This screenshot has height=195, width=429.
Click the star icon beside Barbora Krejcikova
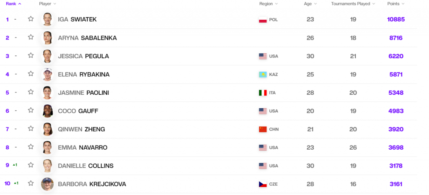pos(31,184)
